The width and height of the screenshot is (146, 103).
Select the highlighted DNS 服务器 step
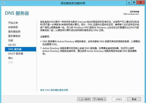(x=21, y=49)
